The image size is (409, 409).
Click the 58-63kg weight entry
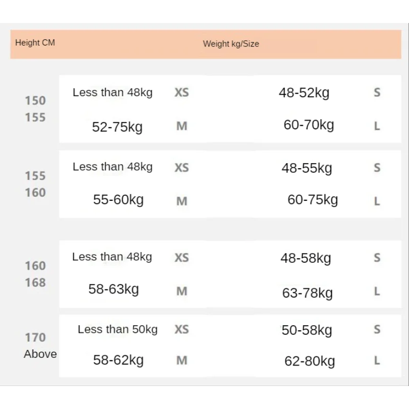pos(113,289)
